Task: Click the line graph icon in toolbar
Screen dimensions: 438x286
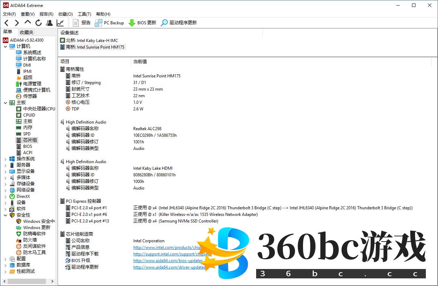Action: [60, 23]
